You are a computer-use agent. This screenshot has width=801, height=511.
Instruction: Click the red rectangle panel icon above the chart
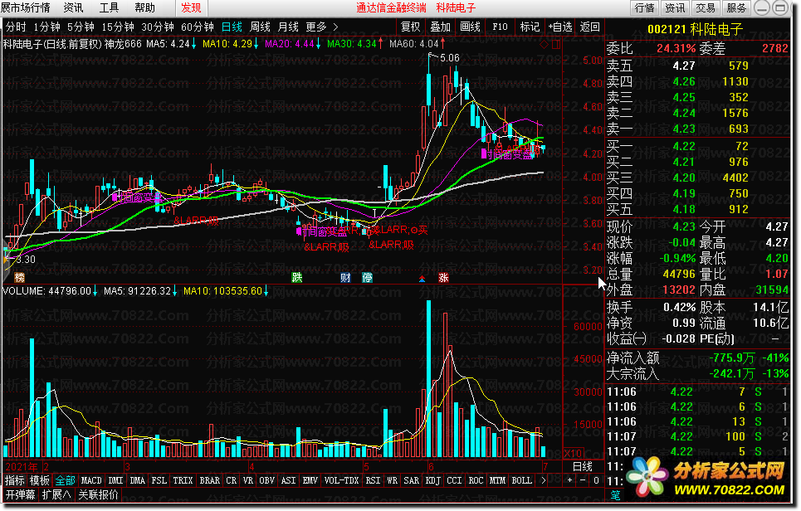556,45
